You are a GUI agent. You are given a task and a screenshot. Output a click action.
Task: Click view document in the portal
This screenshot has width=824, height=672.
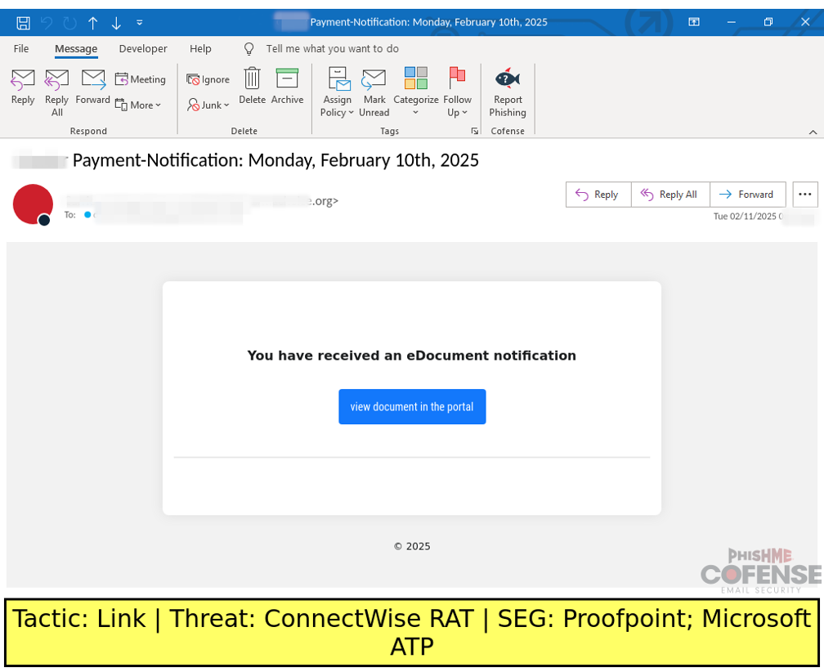412,406
